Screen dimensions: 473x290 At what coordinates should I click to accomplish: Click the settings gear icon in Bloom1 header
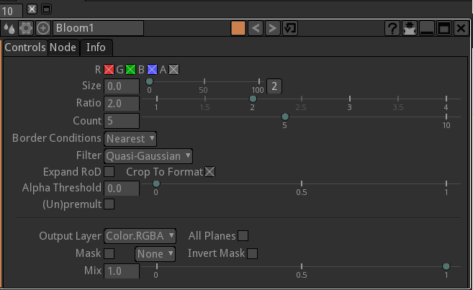[x=26, y=28]
